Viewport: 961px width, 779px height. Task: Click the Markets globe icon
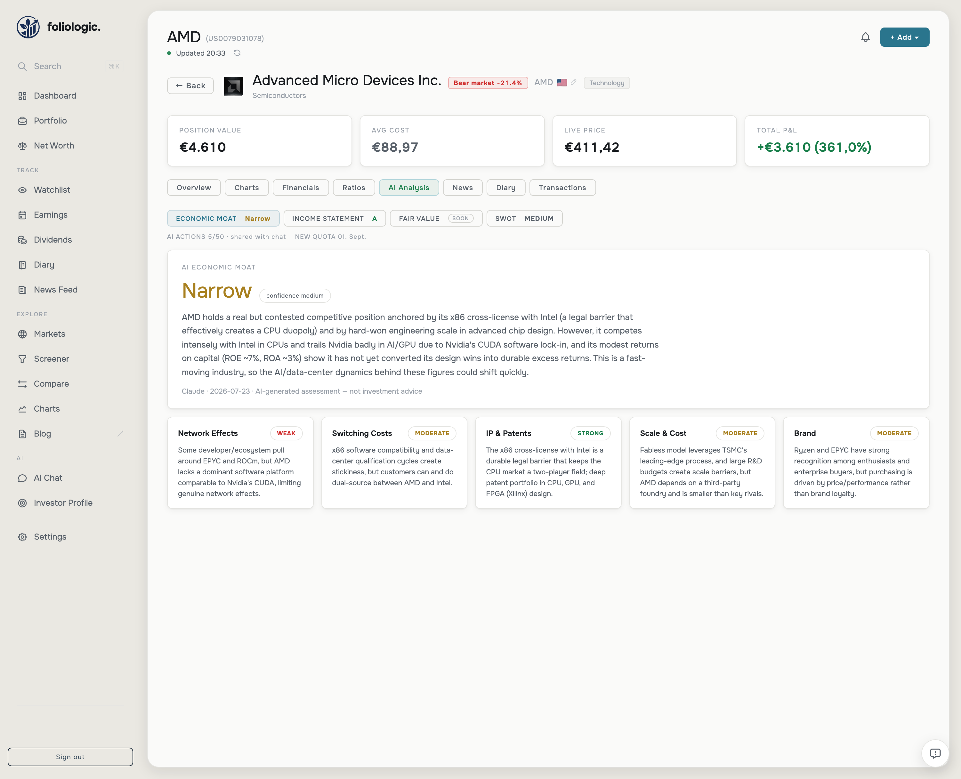click(x=22, y=334)
